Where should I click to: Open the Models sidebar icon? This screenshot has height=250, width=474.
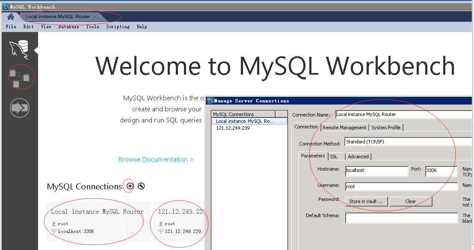(20, 78)
